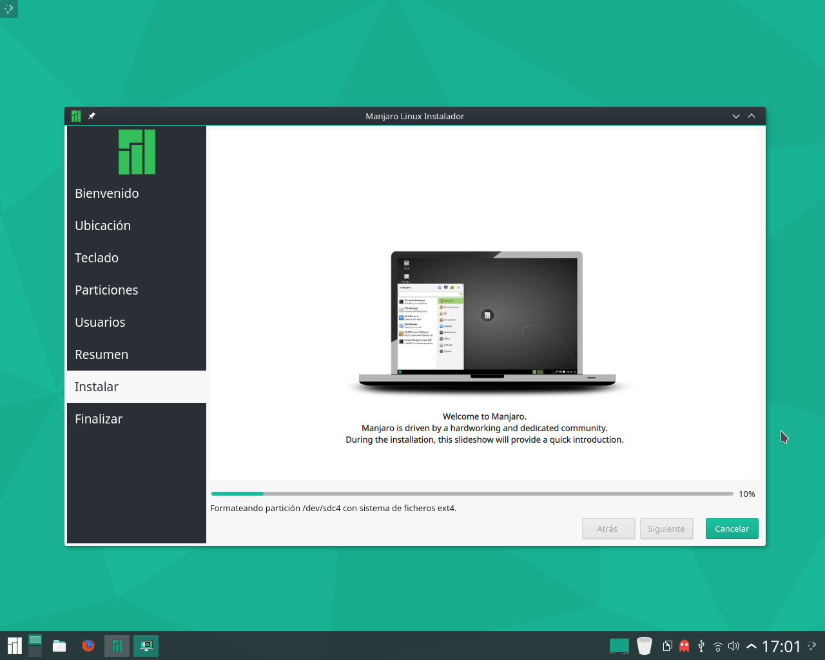This screenshot has width=825, height=660.
Task: Open the Wi-Fi network tray icon
Action: tap(717, 646)
